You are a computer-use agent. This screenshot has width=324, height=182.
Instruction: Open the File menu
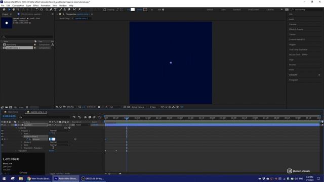tap(3, 6)
